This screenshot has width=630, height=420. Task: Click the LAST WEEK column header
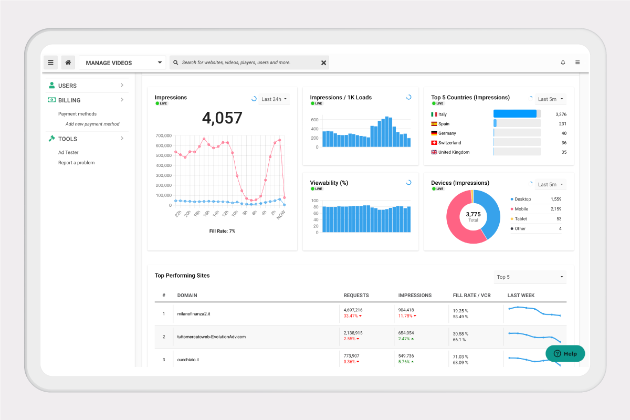(521, 296)
